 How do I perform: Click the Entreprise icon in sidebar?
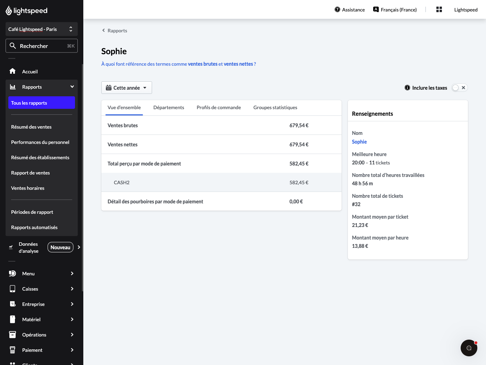(13, 304)
